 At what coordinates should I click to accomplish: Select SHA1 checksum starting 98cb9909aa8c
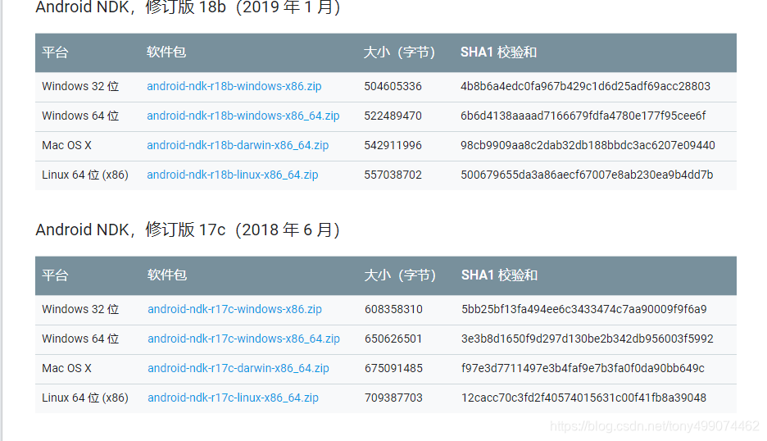[x=588, y=145]
